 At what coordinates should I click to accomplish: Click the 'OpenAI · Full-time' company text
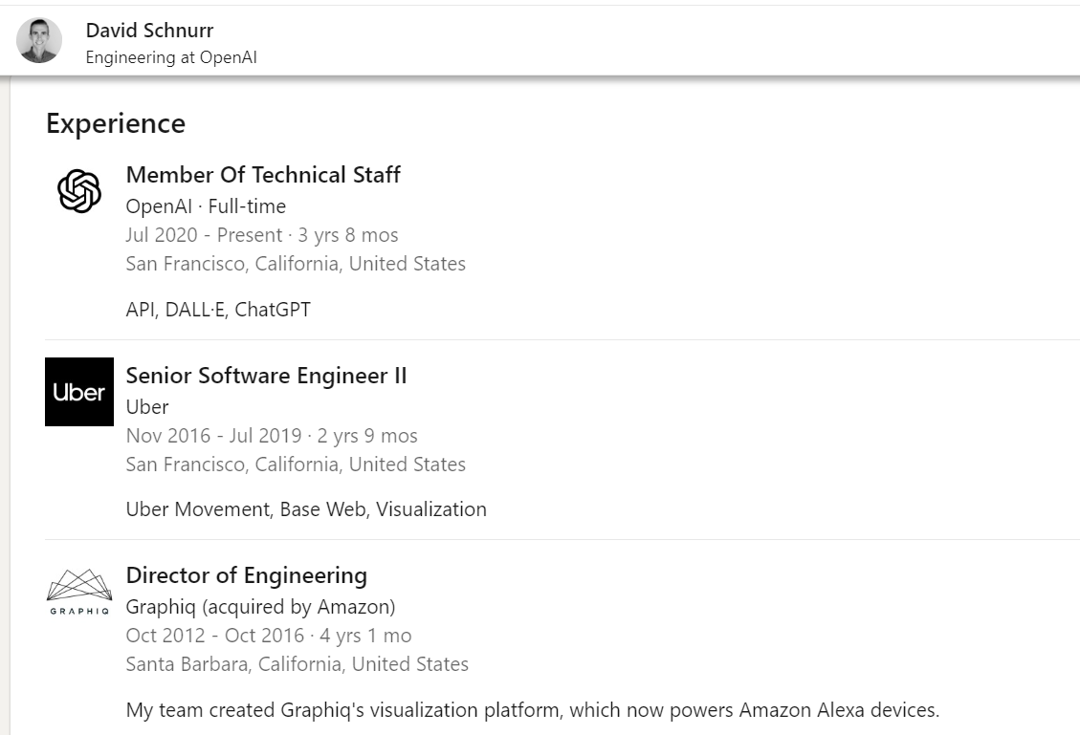pyautogui.click(x=206, y=206)
